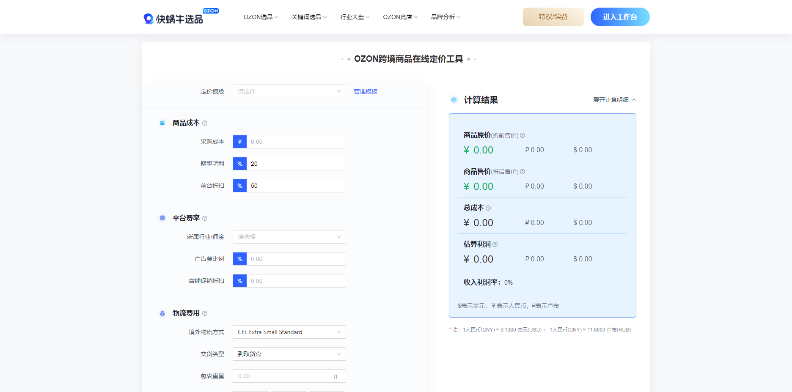Focus the 店铺促销折扣 input field
Screen dimensions: 792x392
click(296, 281)
